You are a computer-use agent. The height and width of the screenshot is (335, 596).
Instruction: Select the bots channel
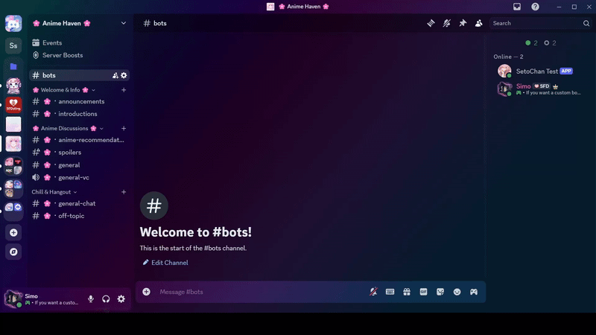click(79, 75)
